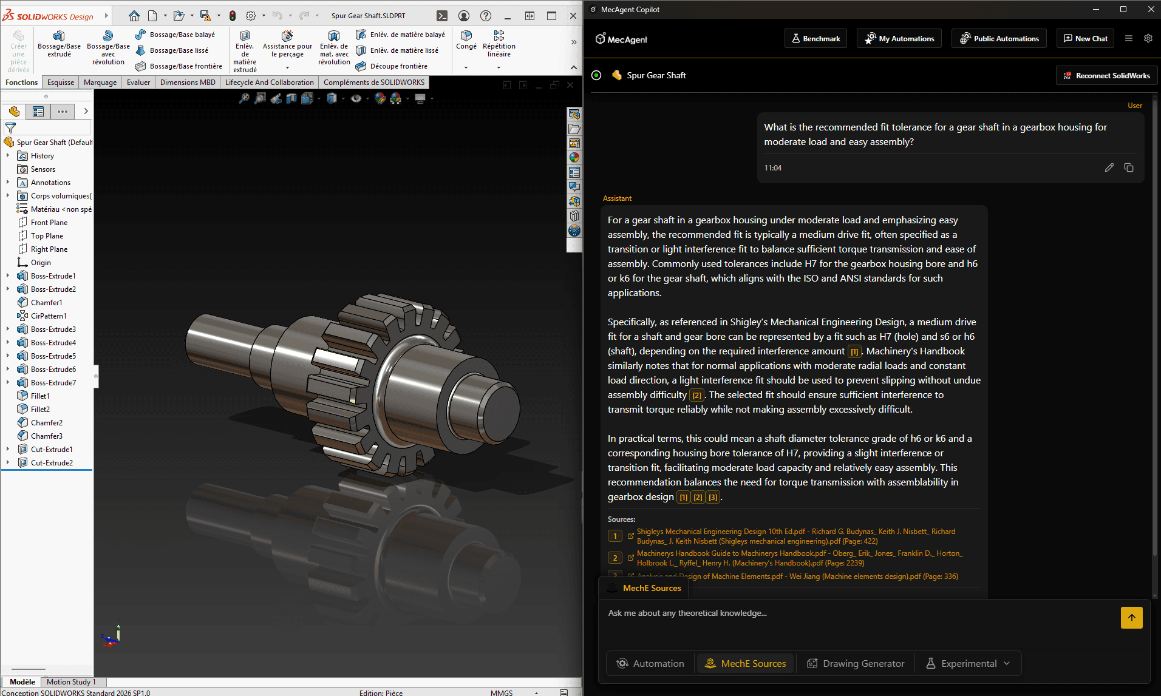Send the message with the arrow button
The width and height of the screenshot is (1161, 696).
point(1131,618)
